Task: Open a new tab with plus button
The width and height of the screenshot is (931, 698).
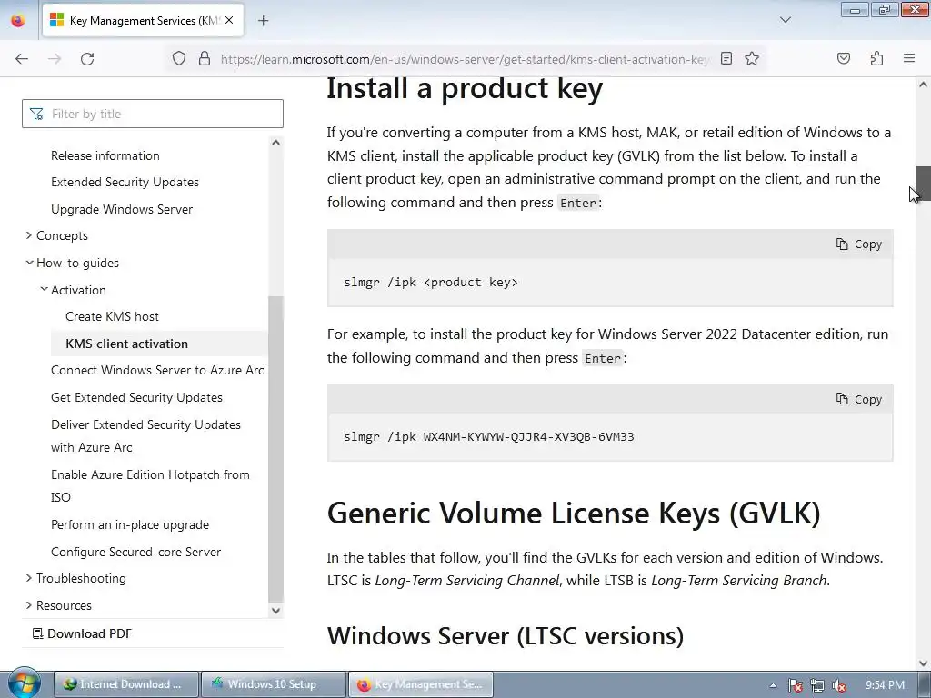Action: click(x=263, y=21)
